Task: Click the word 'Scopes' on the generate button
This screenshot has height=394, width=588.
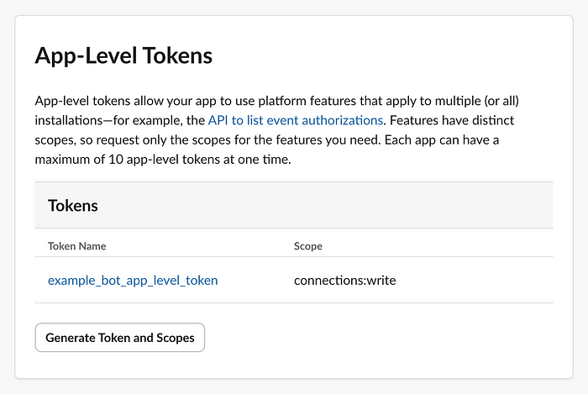Action: pos(175,338)
